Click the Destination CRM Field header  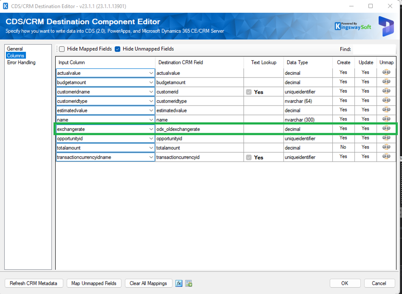click(200, 63)
